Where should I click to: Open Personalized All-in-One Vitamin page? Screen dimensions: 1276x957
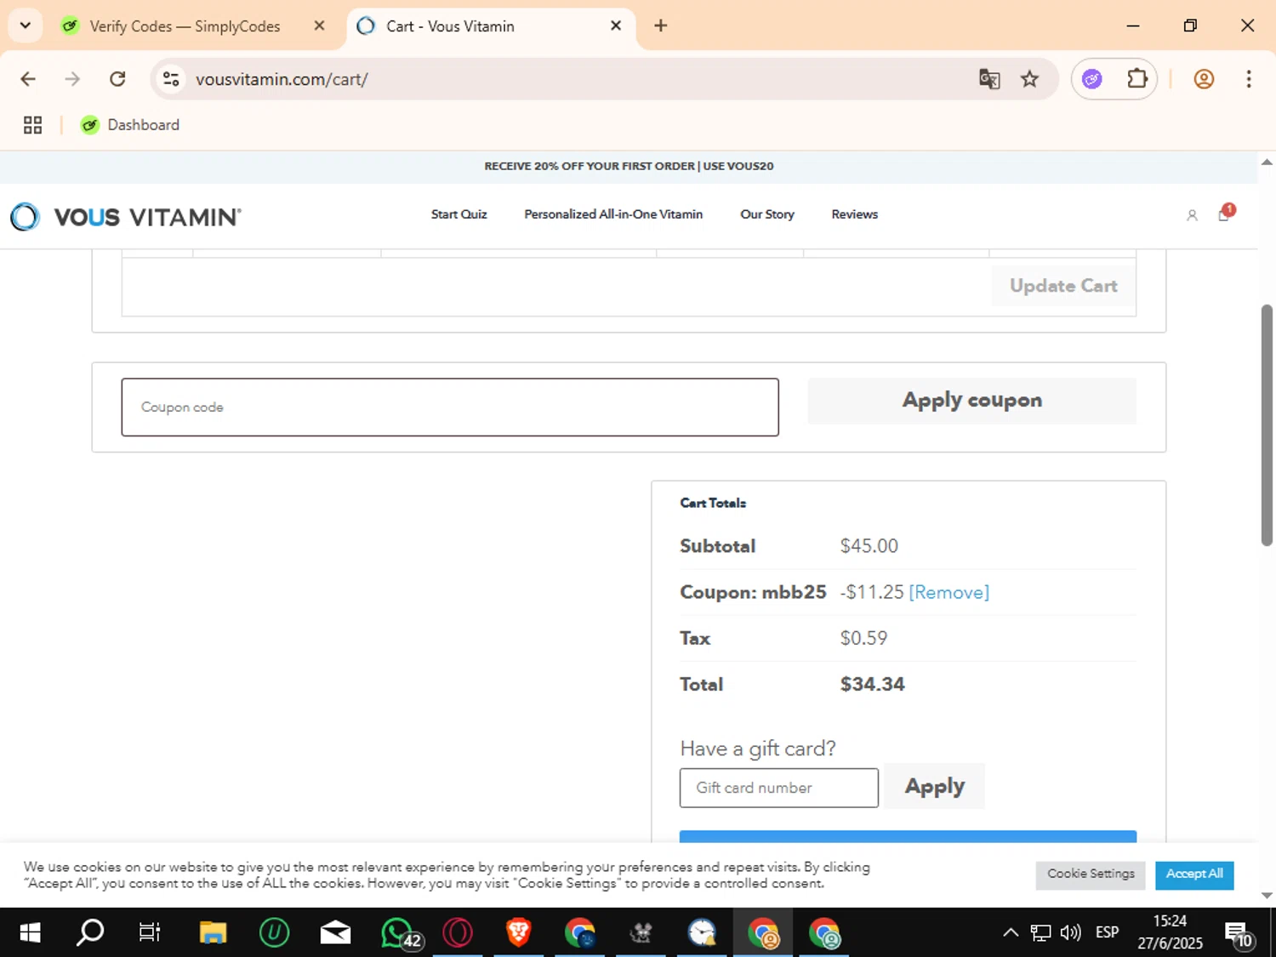[613, 214]
